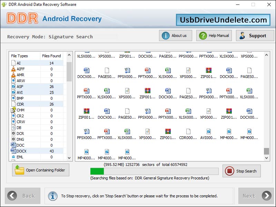The image size is (276, 207).
Task: Stop the search with Stop Search
Action: coord(241,171)
